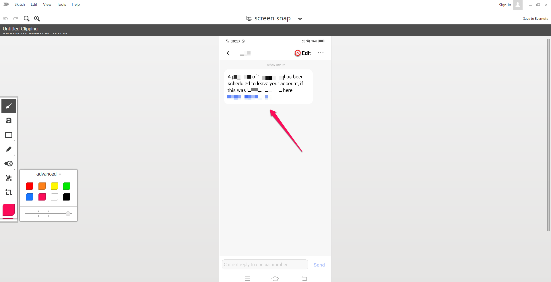The image size is (551, 282).
Task: Click the user avatar icon
Action: [518, 5]
